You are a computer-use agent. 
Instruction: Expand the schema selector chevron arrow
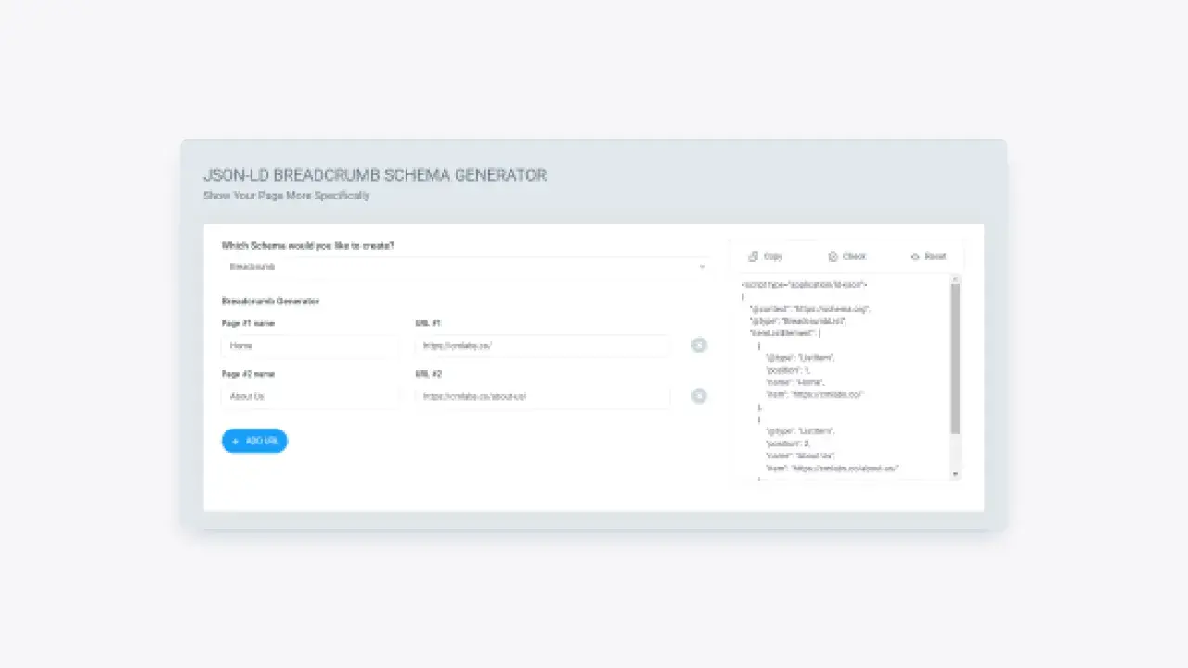tap(702, 267)
